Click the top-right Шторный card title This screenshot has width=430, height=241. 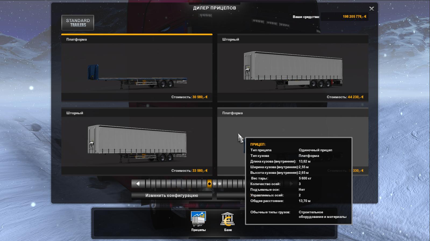(x=230, y=39)
